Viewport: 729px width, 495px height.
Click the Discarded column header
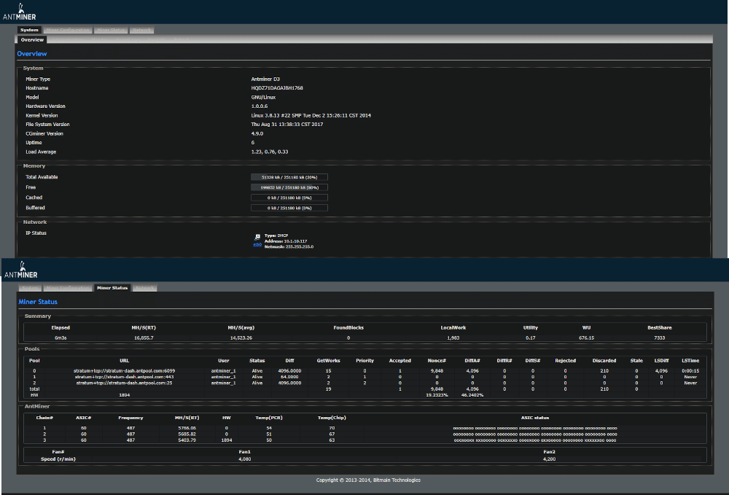(x=604, y=361)
